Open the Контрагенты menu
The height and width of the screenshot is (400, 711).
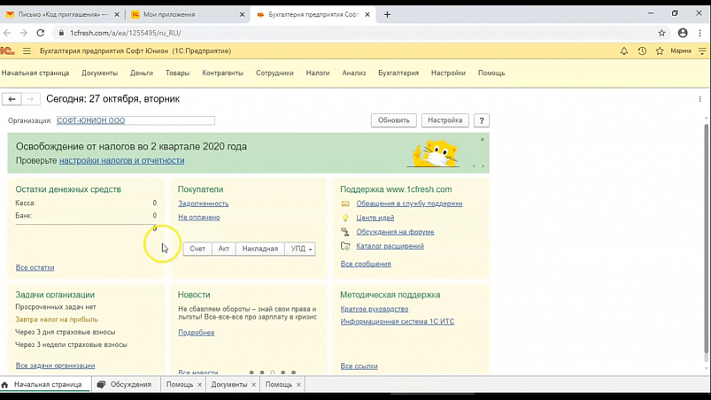coord(222,73)
